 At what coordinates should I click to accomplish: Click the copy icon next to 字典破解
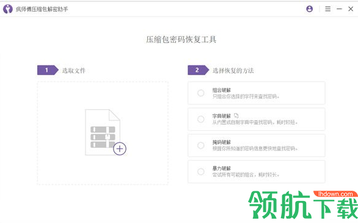coord(236,115)
